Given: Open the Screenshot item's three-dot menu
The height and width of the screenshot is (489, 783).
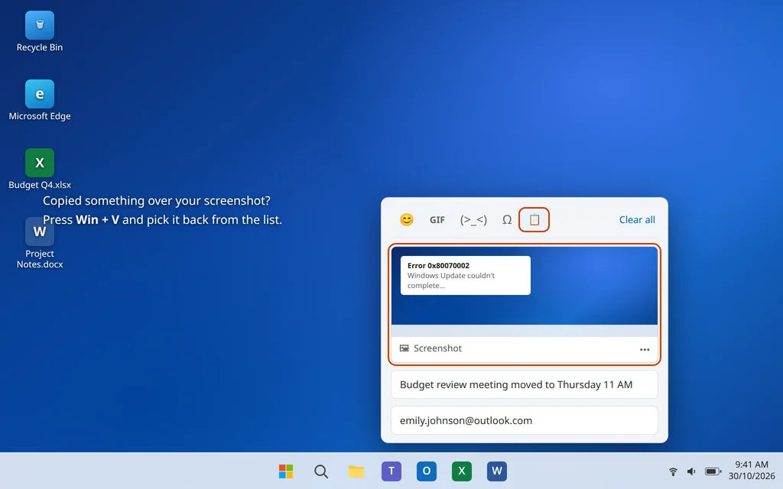Looking at the screenshot, I should [645, 349].
